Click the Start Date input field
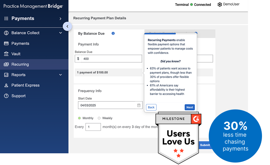Viewport: 270px width, 165px height. 110,105
